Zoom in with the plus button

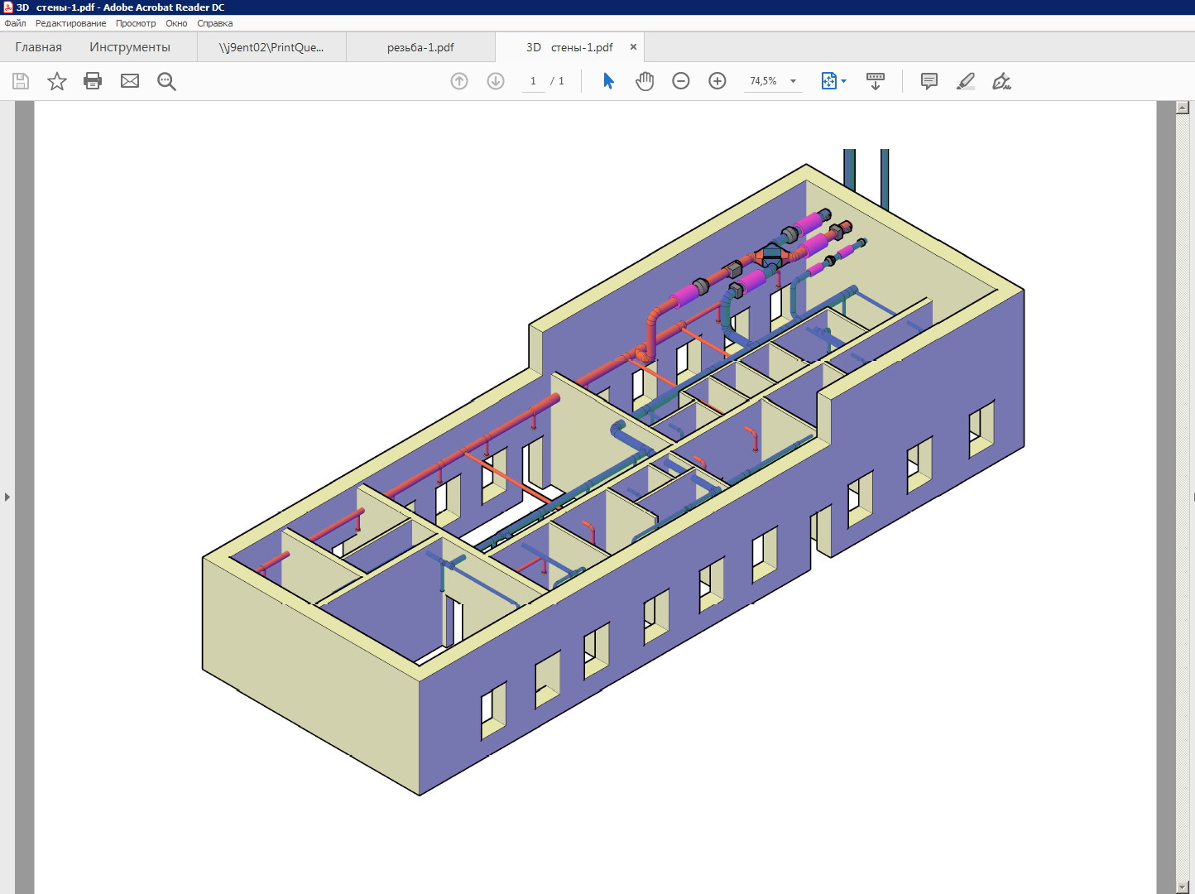pos(717,81)
